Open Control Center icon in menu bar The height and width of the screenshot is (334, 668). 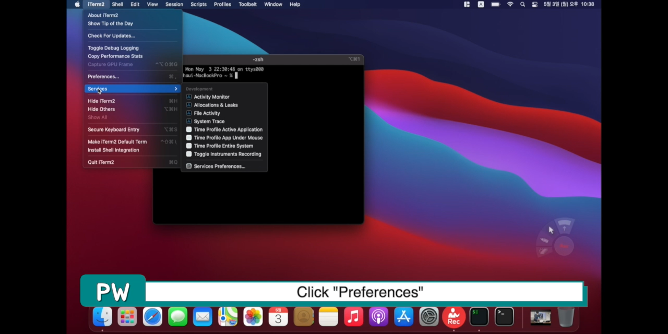coord(534,4)
